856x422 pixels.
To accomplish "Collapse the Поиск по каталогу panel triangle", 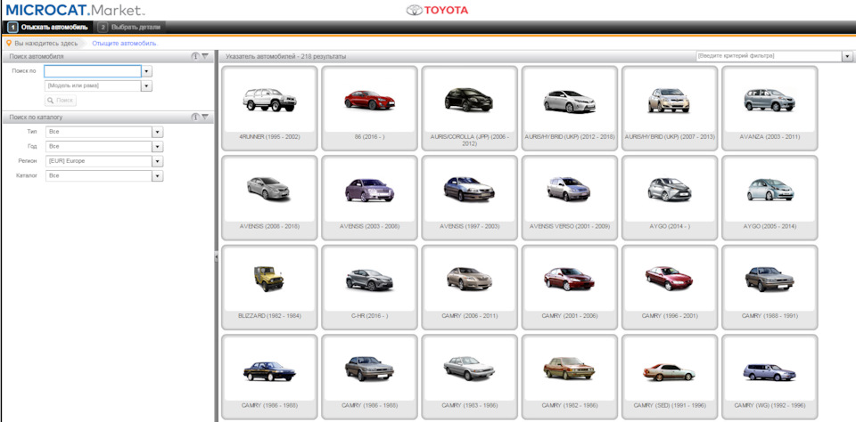I will point(205,117).
